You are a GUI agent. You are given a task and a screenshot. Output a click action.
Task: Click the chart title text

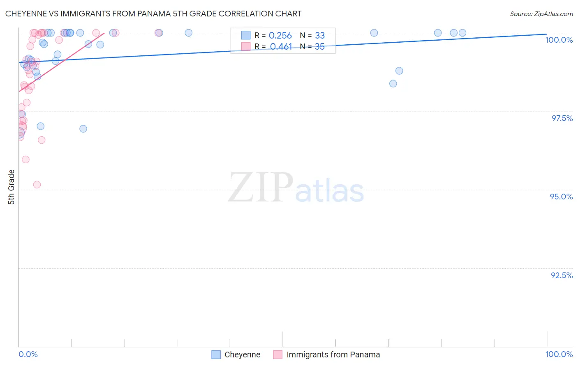[x=153, y=14]
